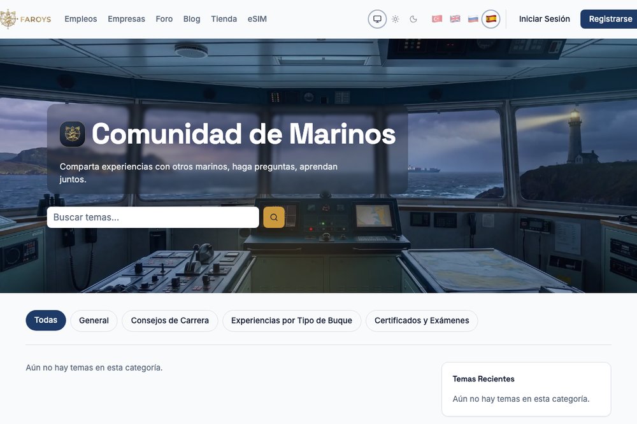Image resolution: width=637 pixels, height=424 pixels.
Task: Click the Temas Recientes heading
Action: point(483,379)
